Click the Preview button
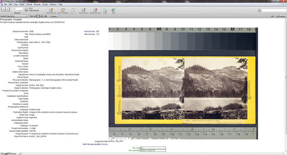 53,16
